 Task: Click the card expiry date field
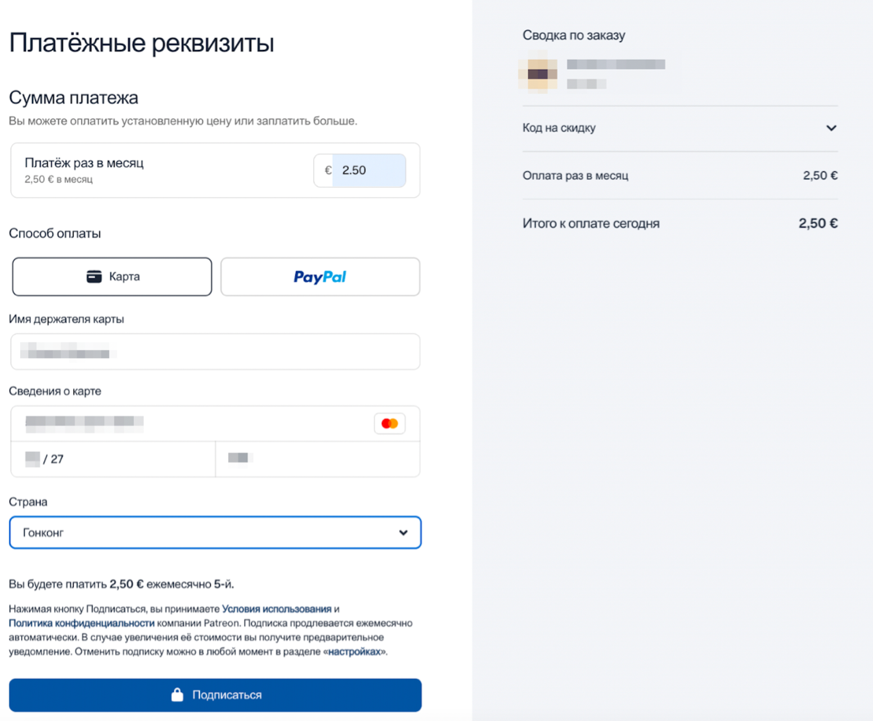pyautogui.click(x=112, y=459)
